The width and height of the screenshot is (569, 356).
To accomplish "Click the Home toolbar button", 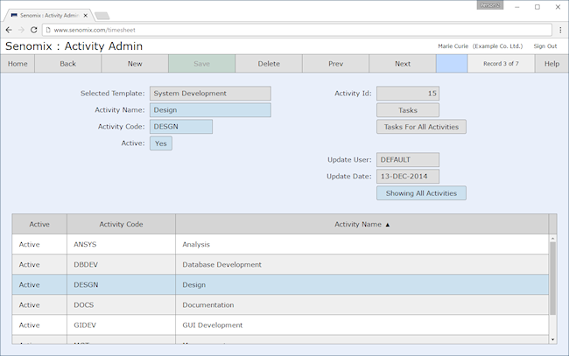I will 18,64.
